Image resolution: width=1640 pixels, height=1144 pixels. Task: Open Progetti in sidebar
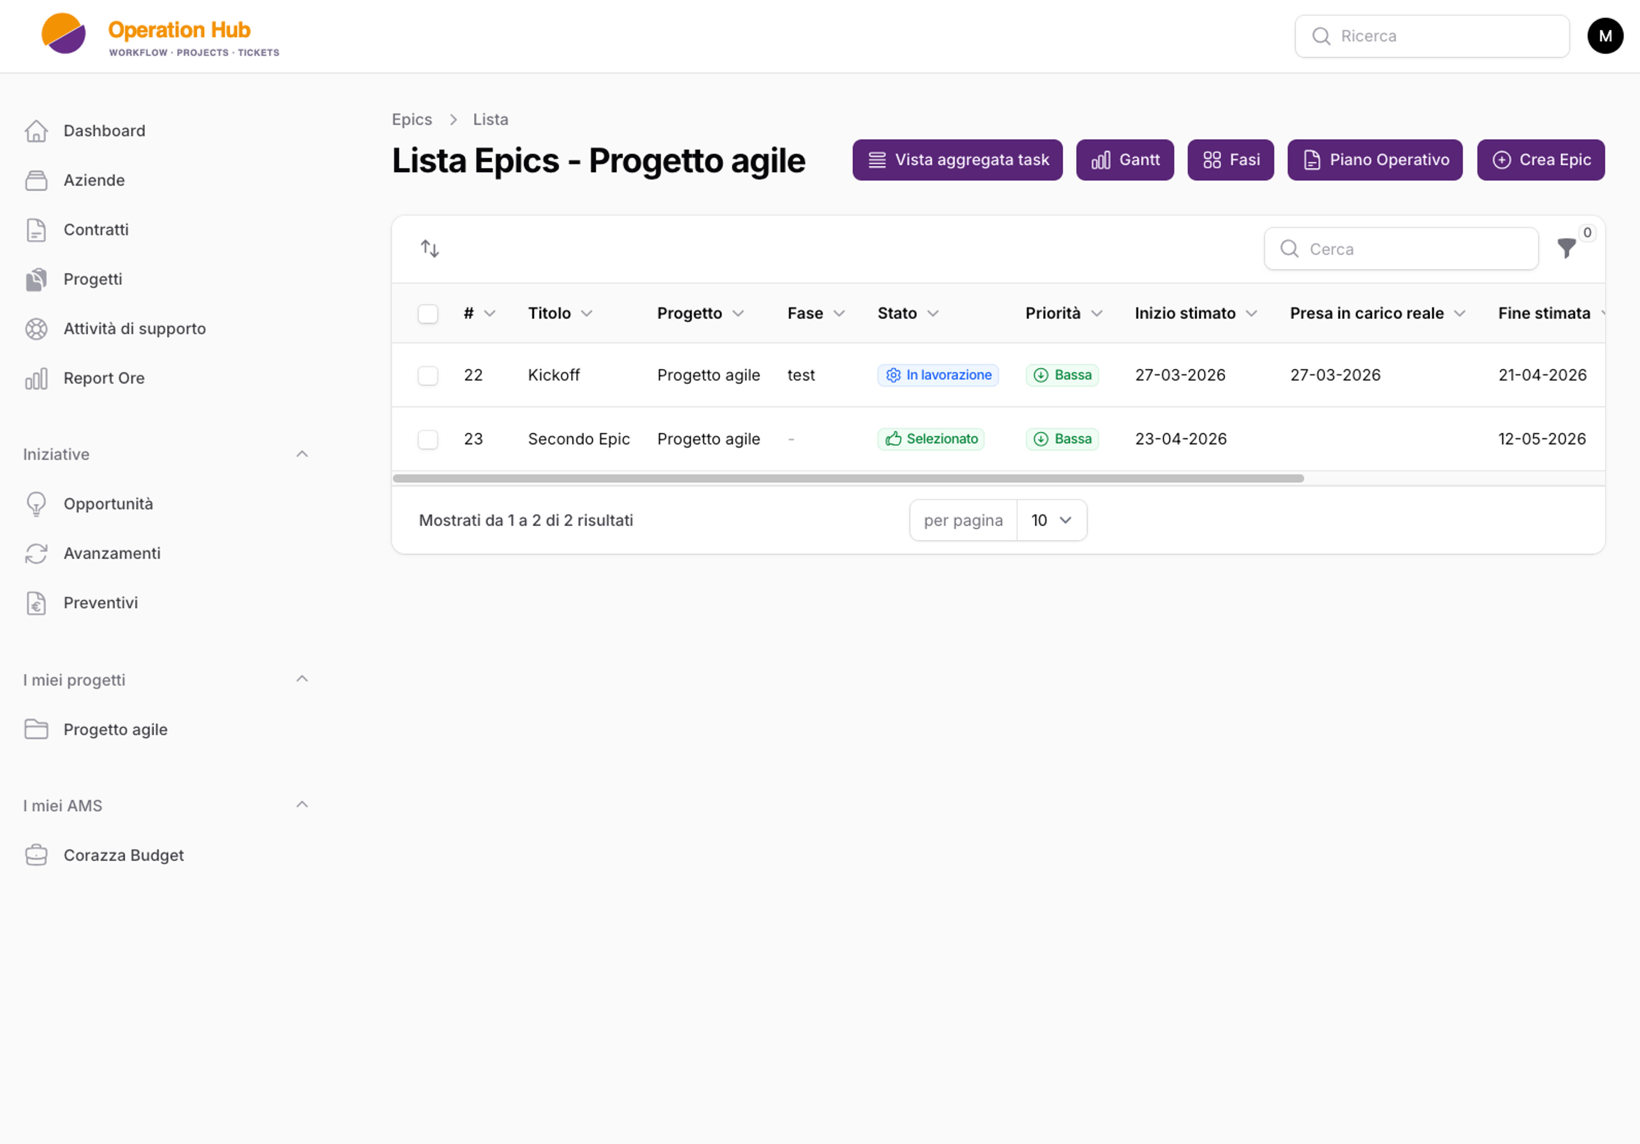tap(93, 279)
